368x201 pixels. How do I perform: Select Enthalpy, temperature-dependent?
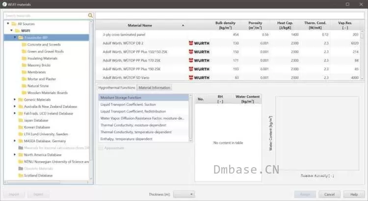(x=143, y=139)
